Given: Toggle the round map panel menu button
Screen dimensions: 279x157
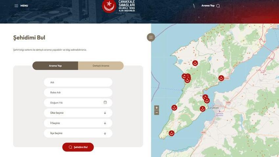Looking at the screenshot, I should click(x=151, y=37).
